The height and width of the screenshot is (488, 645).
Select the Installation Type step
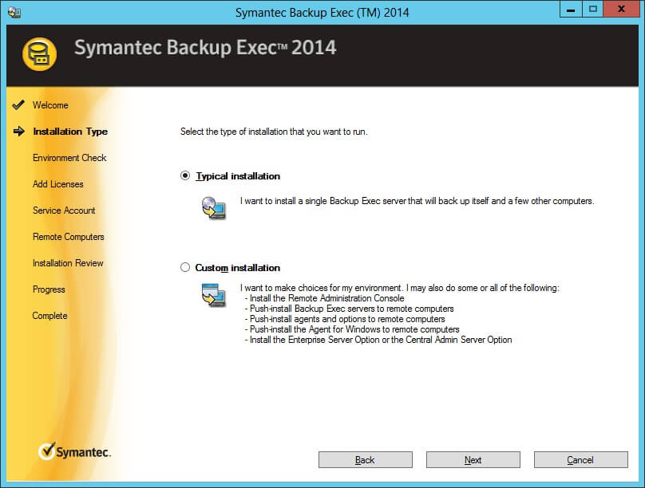(70, 132)
